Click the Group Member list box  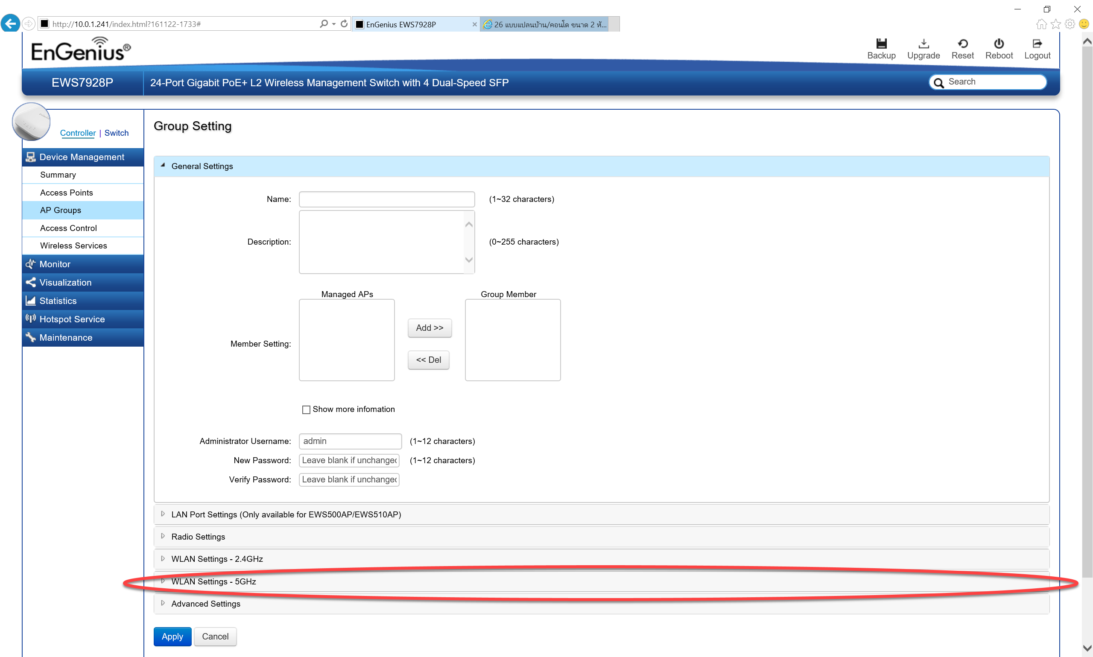tap(513, 339)
